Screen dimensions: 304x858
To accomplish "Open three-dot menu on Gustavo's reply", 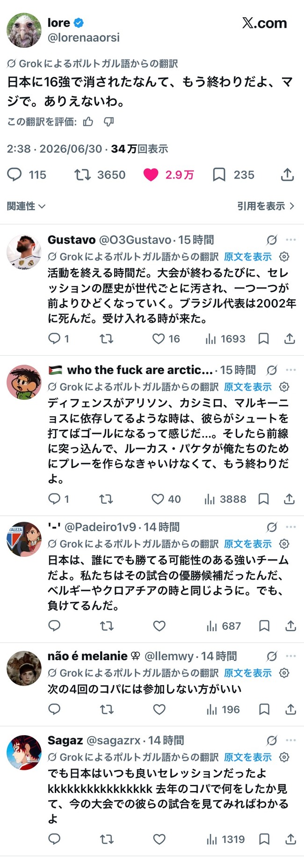I will coord(291,239).
